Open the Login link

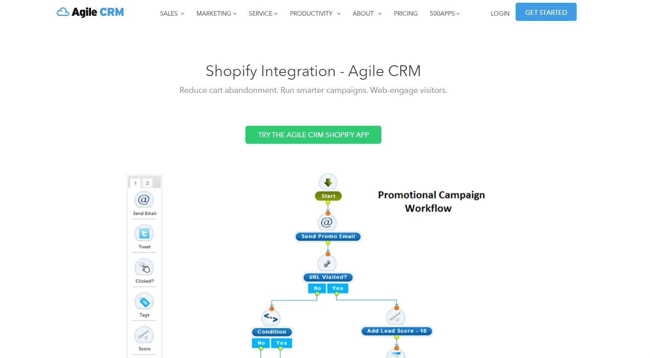(x=500, y=13)
